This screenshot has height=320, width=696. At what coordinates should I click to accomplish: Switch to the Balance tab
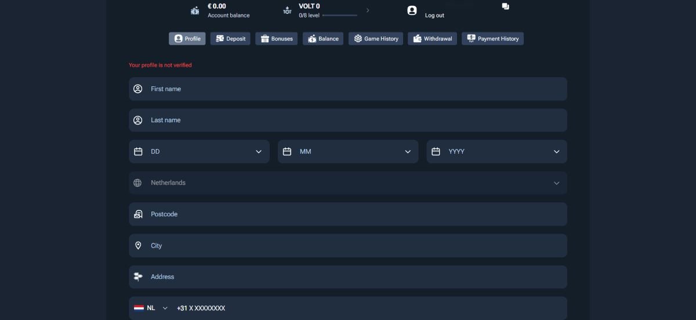[x=323, y=39]
